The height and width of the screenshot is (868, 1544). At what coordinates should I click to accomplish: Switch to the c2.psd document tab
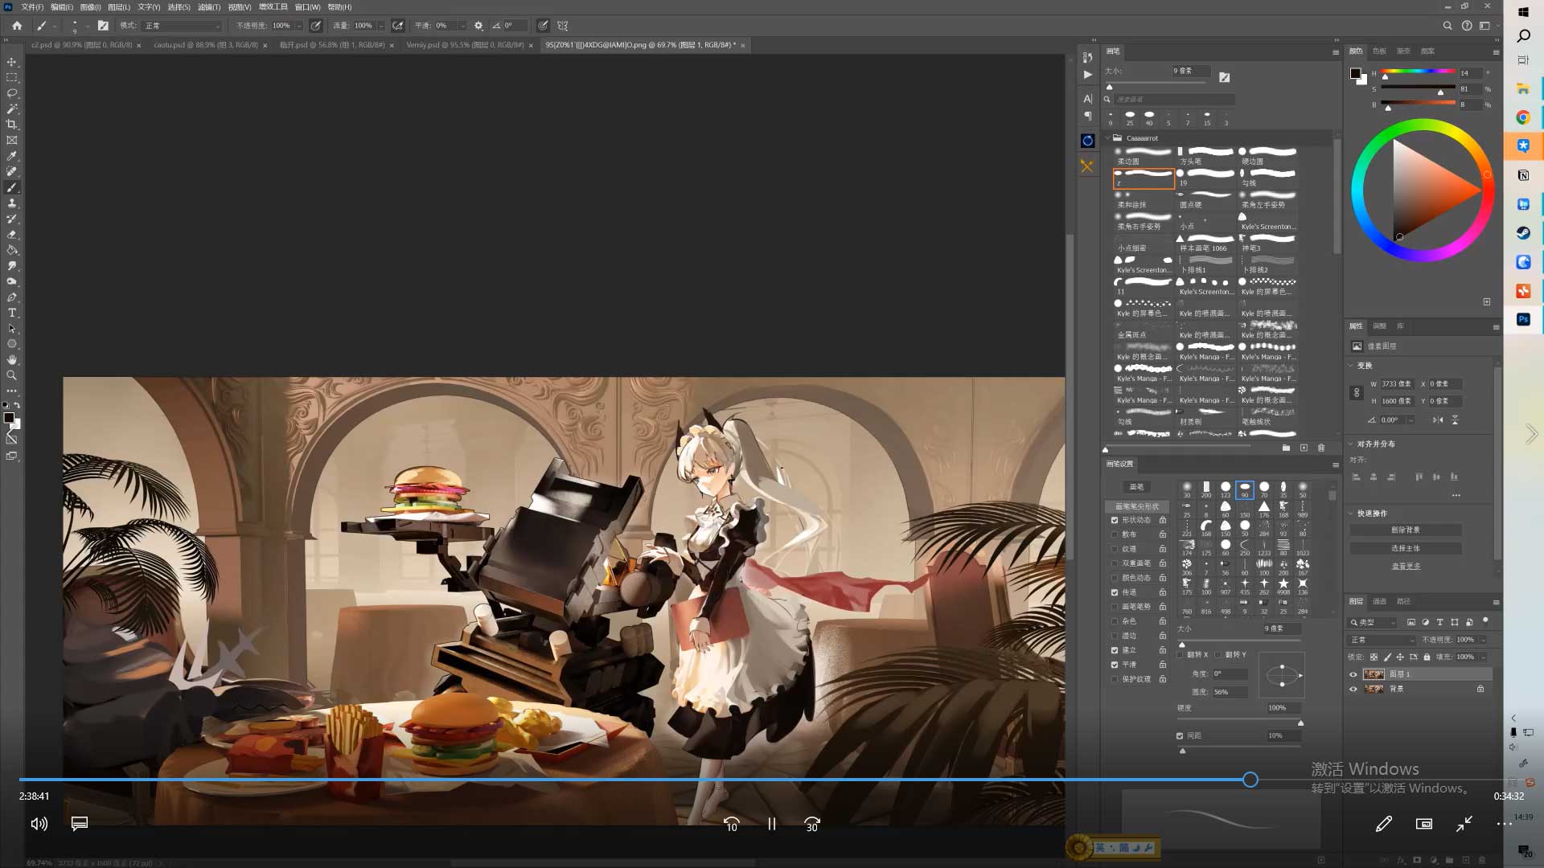tap(80, 45)
